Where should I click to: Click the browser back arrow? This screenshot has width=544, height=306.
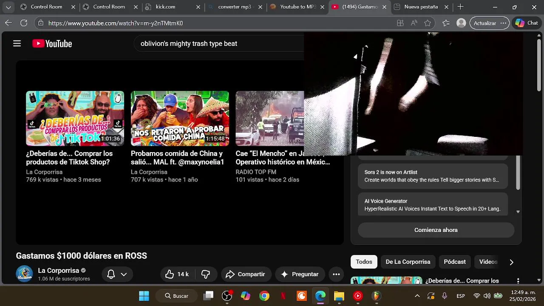[x=8, y=23]
